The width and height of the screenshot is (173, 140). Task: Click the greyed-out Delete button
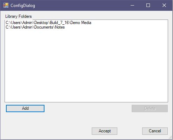coord(150,108)
